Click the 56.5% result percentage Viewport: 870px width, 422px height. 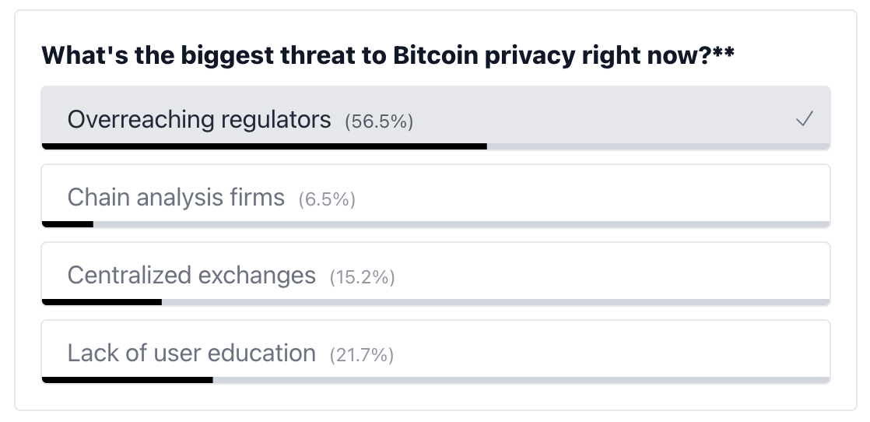[x=379, y=121]
